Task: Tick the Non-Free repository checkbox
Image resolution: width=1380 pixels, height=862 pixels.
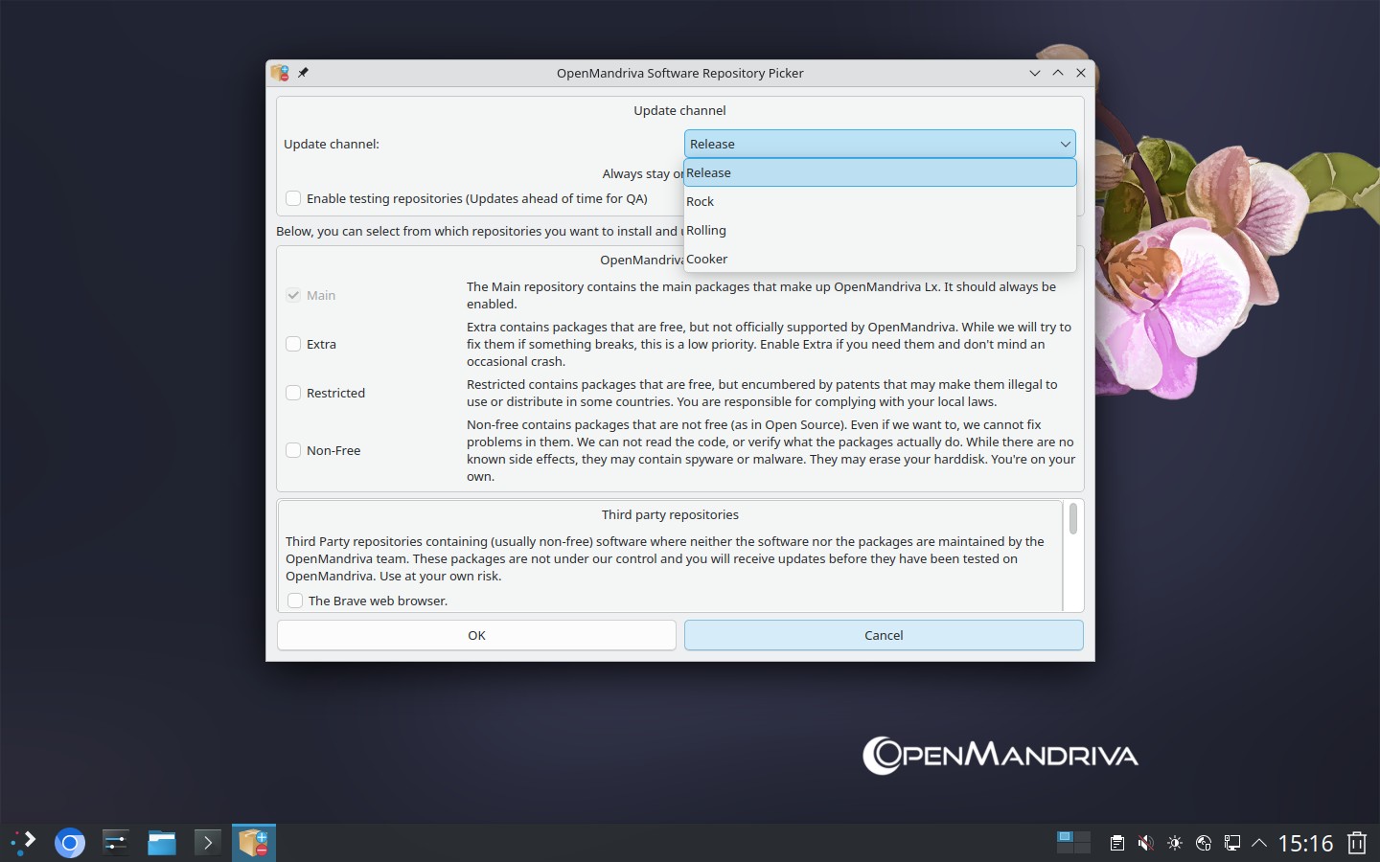Action: (293, 450)
